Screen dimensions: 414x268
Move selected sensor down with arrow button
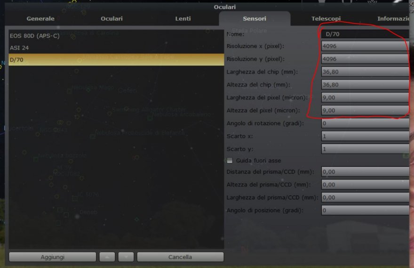[x=126, y=257]
